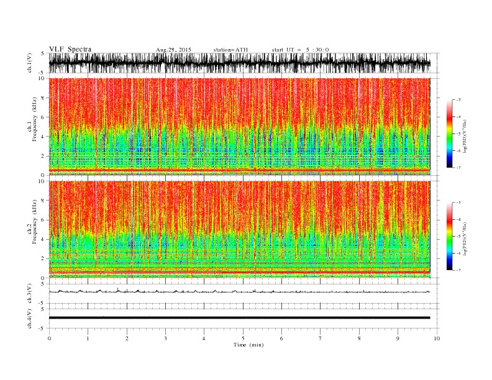Click the '-5' label on ch.1 colorbar
The width and height of the screenshot is (492, 380).
[x=458, y=134]
